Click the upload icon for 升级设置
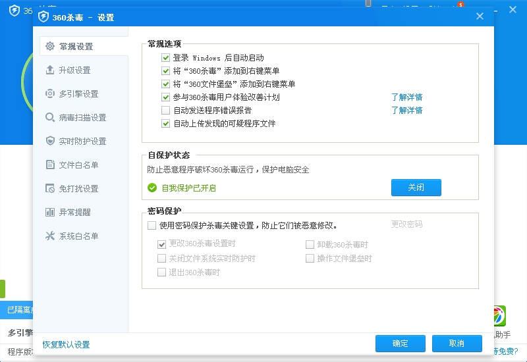The image size is (527, 362). click(x=49, y=70)
